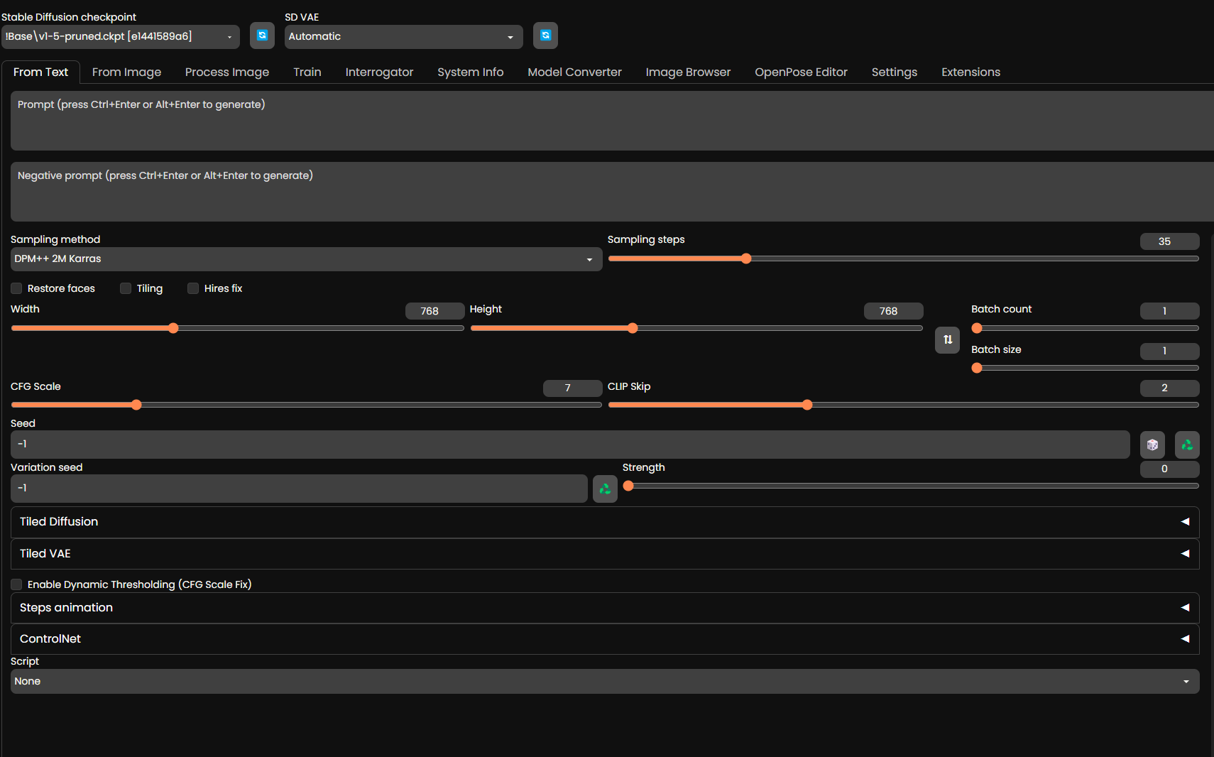Enable Hires fix

click(192, 288)
